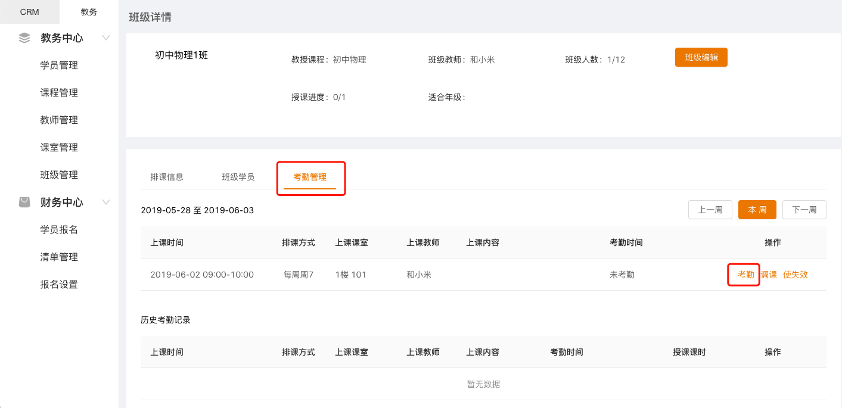Open 学员报名 under 财务中心
This screenshot has width=842, height=408.
(x=59, y=230)
